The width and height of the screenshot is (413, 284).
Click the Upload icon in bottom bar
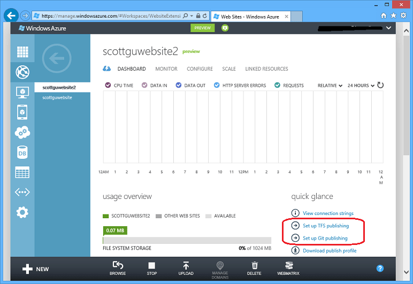(186, 266)
